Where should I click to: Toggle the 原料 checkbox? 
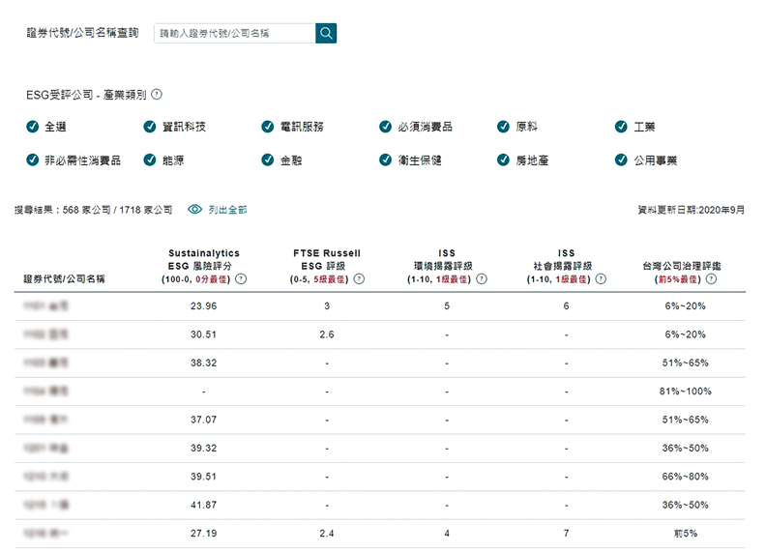pos(503,127)
